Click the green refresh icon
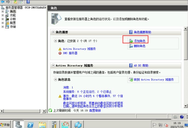This screenshot has height=128, width=188. (50, 110)
